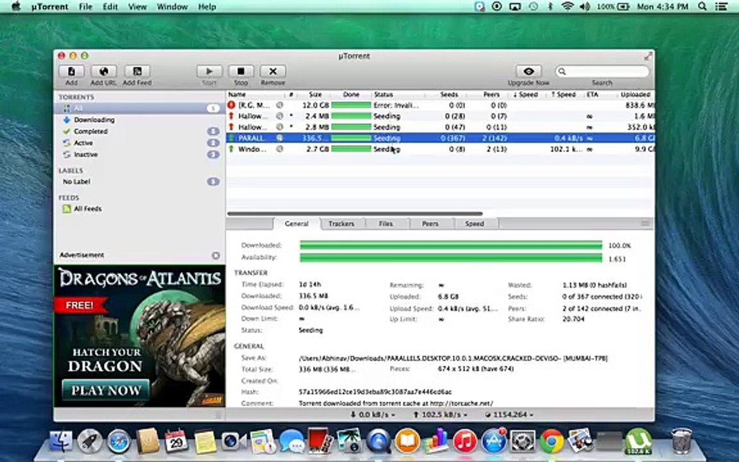Viewport: 739px width, 462px height.
Task: Open the 102.5 kB/s upload speed dropdown
Action: 441,415
